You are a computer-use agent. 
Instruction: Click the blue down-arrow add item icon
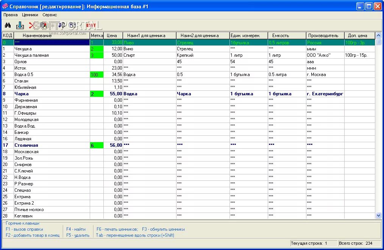point(20,25)
